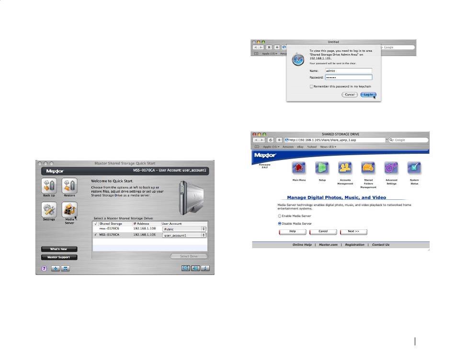Image resolution: width=455 pixels, height=354 pixels.
Task: Click the Restore icon
Action: [69, 186]
